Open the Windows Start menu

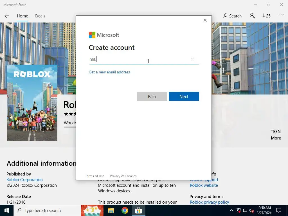(x=7, y=210)
